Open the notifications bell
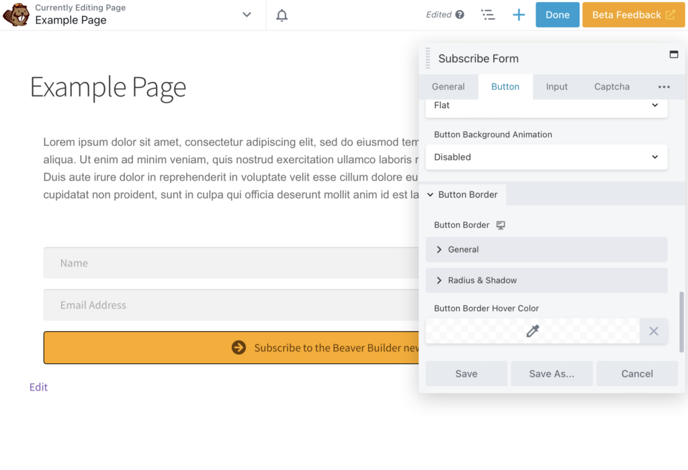Screen dimensions: 688x470 pos(282,15)
